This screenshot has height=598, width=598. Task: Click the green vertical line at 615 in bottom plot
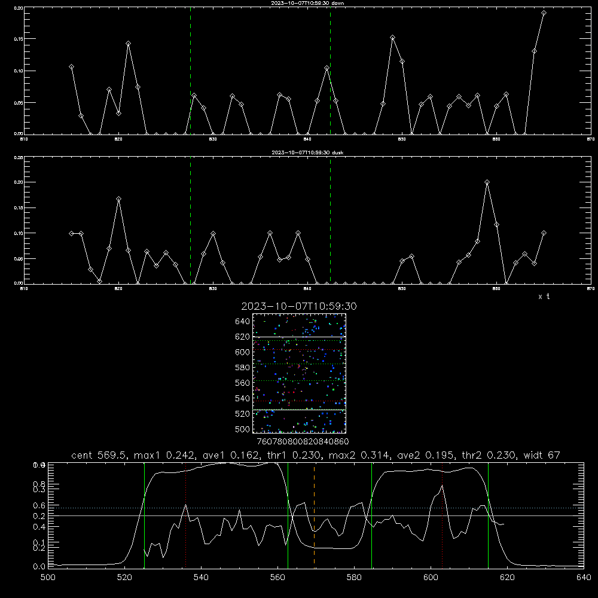pyautogui.click(x=488, y=515)
